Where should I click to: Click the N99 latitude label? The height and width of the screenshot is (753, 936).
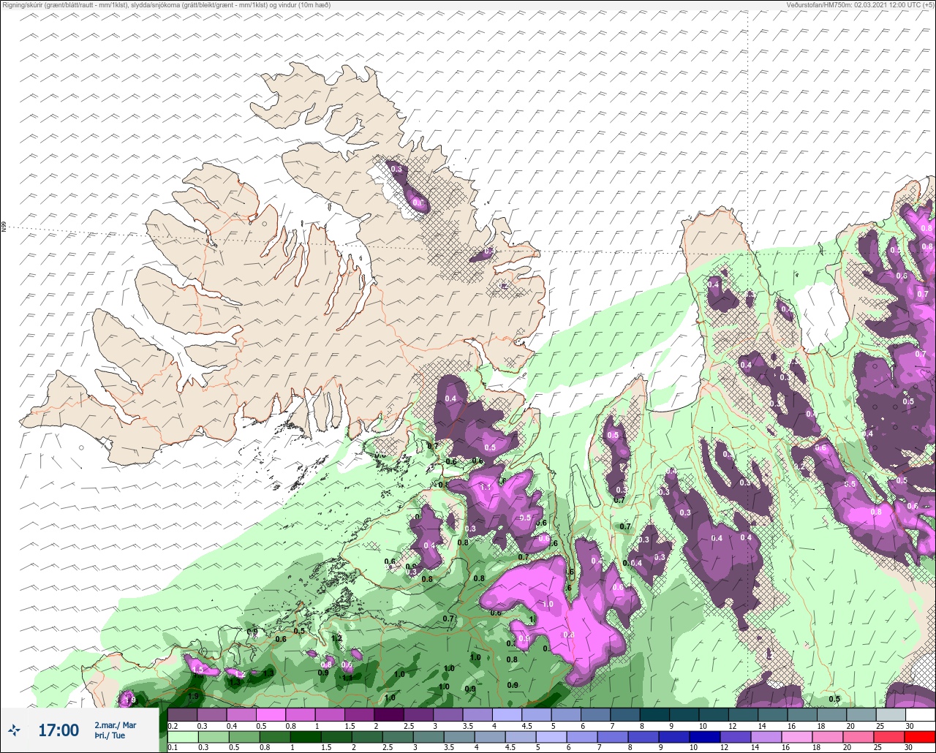4,227
